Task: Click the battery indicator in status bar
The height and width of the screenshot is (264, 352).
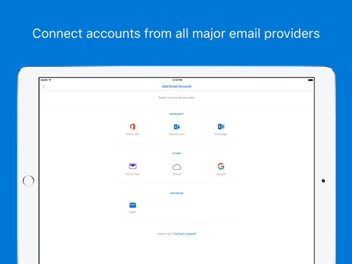Action: tap(311, 80)
